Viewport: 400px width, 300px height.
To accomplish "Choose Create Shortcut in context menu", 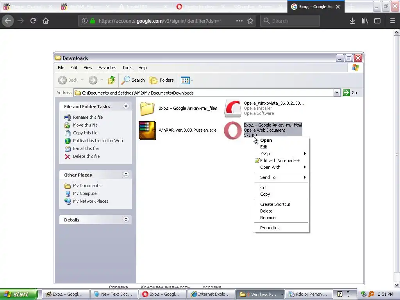I will (x=281, y=204).
